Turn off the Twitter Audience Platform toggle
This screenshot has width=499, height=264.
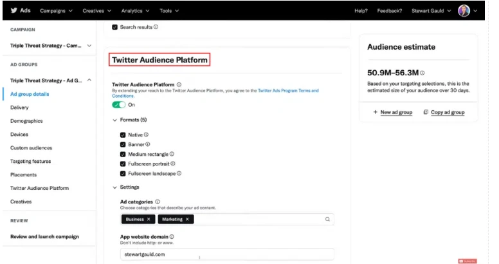point(119,104)
